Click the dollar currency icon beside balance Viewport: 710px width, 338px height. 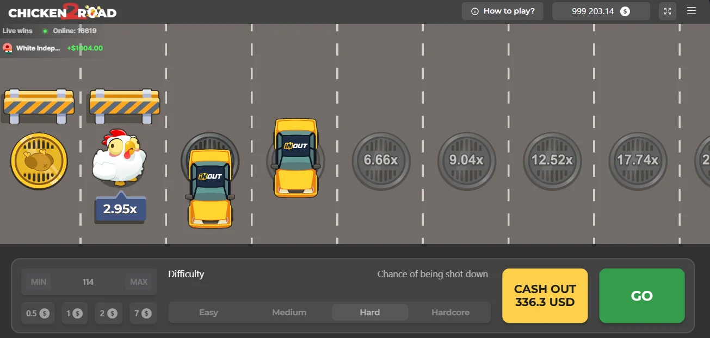[x=625, y=11]
